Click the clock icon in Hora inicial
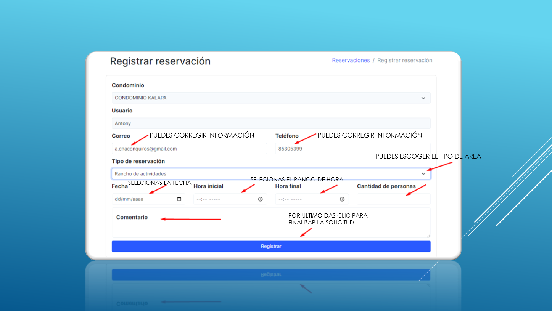 coord(261,199)
